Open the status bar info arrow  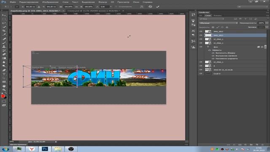(x=56, y=142)
